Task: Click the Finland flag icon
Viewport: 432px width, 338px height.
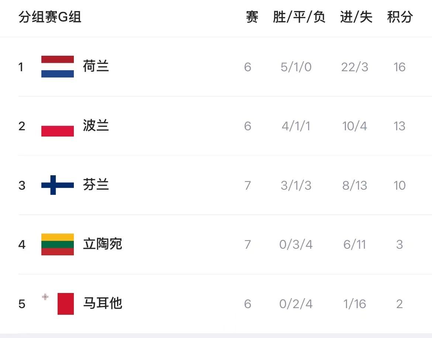Action: pyautogui.click(x=57, y=185)
